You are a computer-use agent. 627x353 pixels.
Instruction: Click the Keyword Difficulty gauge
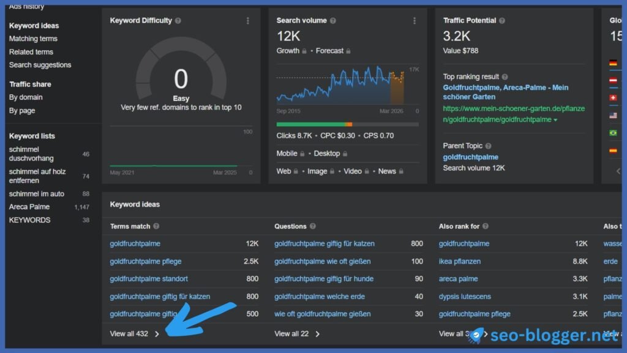pyautogui.click(x=181, y=69)
